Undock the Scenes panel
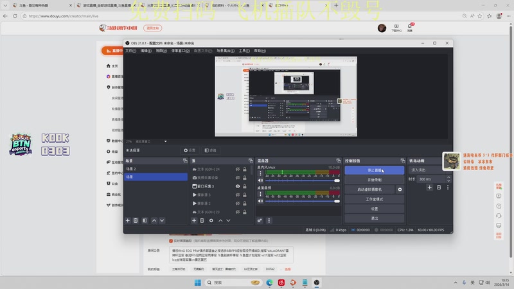The width and height of the screenshot is (514, 289). coord(185,161)
